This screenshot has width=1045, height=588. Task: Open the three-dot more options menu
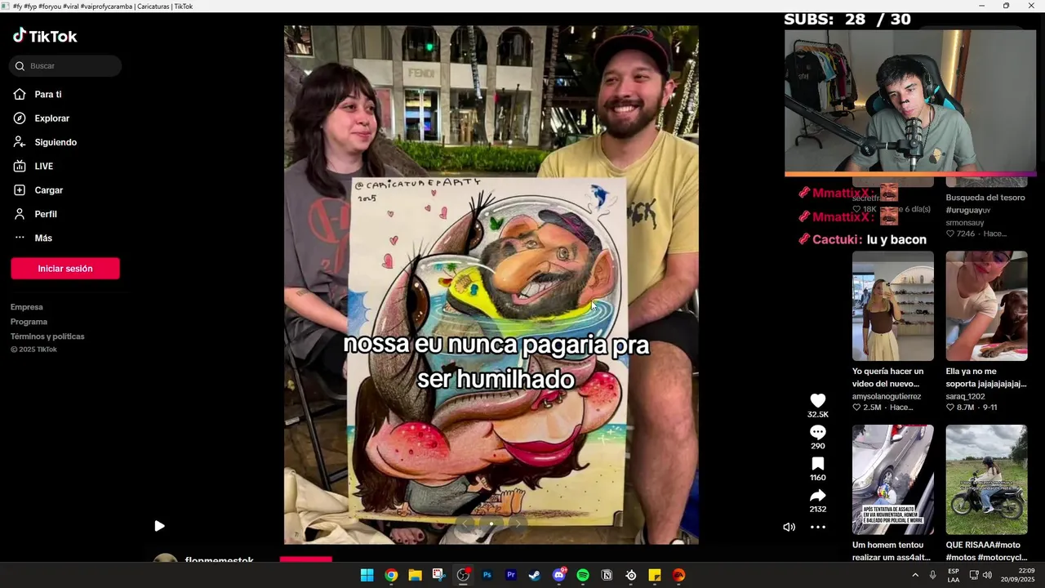coord(817,527)
